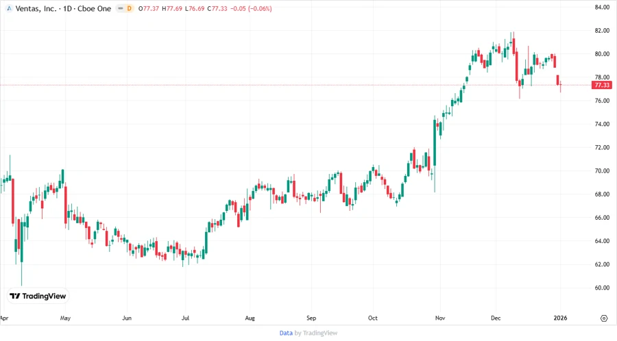Viewport: 617px width, 341px height.
Task: Open the Data link below chart
Action: point(286,333)
